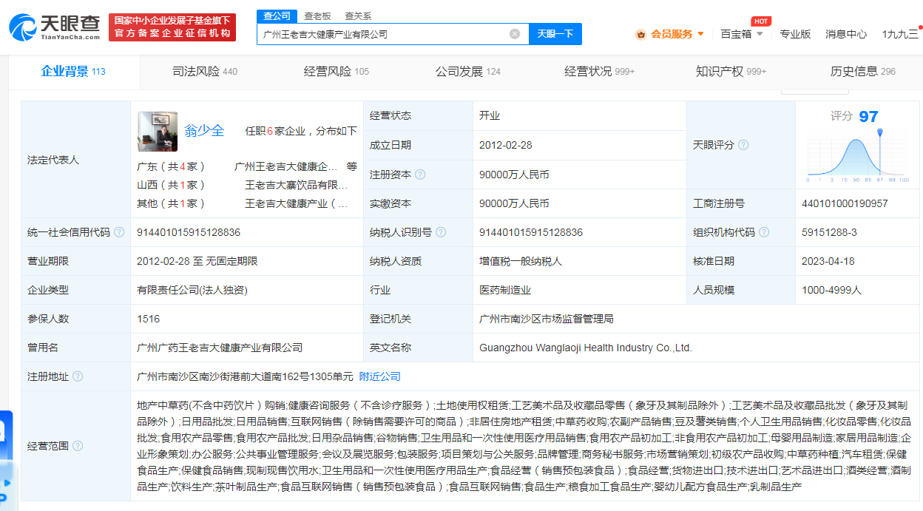Click the 97 score value

pyautogui.click(x=868, y=117)
